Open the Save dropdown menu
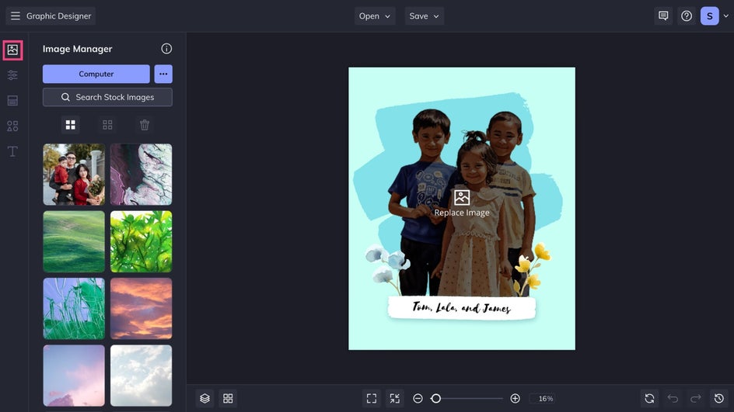Viewport: 734px width, 412px height. coord(424,16)
